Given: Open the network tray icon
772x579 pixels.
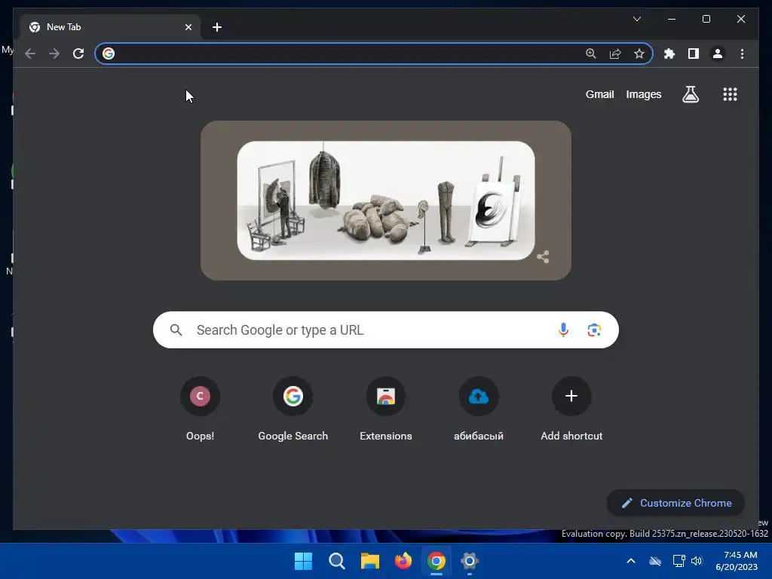Looking at the screenshot, I should (679, 561).
